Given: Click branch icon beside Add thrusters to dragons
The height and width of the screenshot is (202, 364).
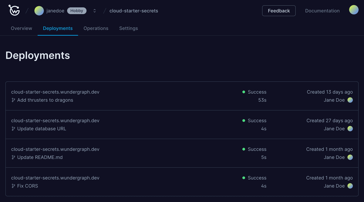Looking at the screenshot, I should (13, 100).
